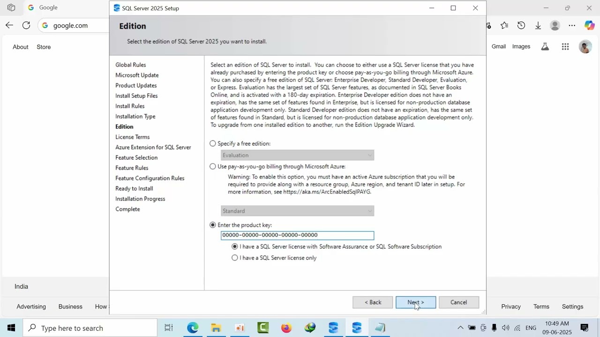Screen dimensions: 600x337
Task: Open Edge browser profile icon
Action: pos(555,25)
